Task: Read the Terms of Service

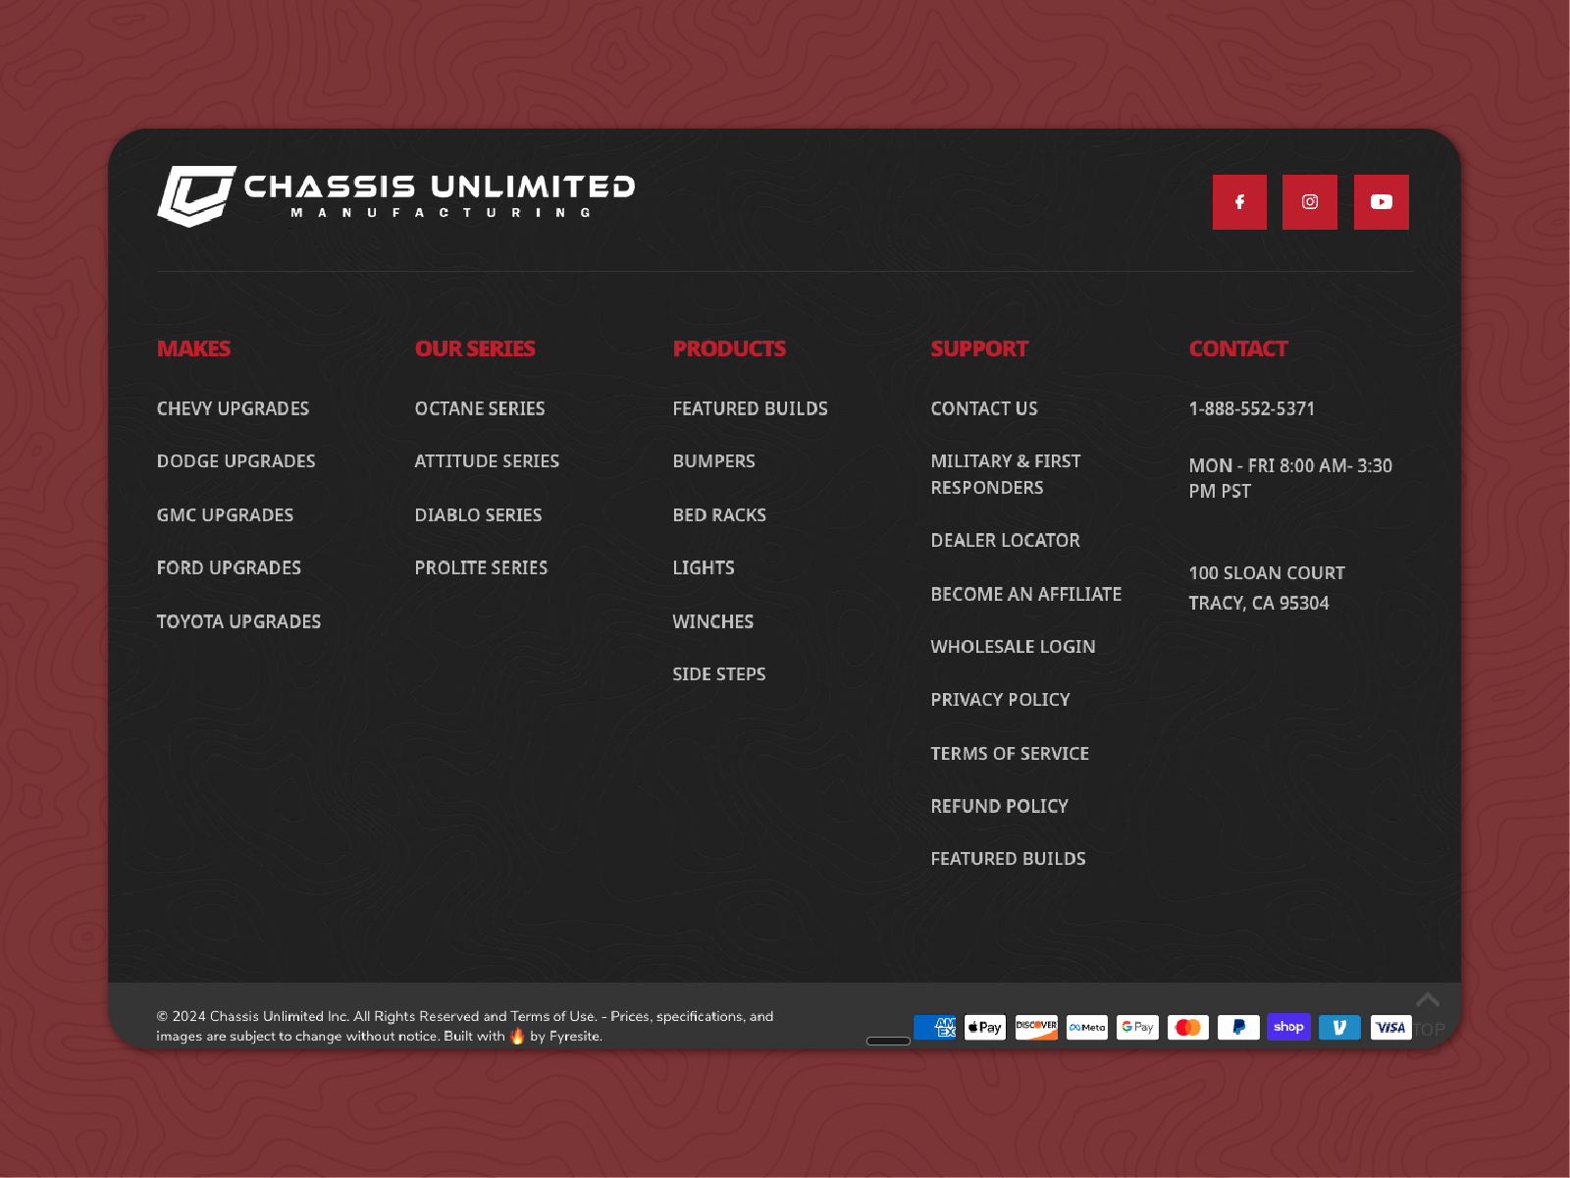Action: (x=1010, y=754)
